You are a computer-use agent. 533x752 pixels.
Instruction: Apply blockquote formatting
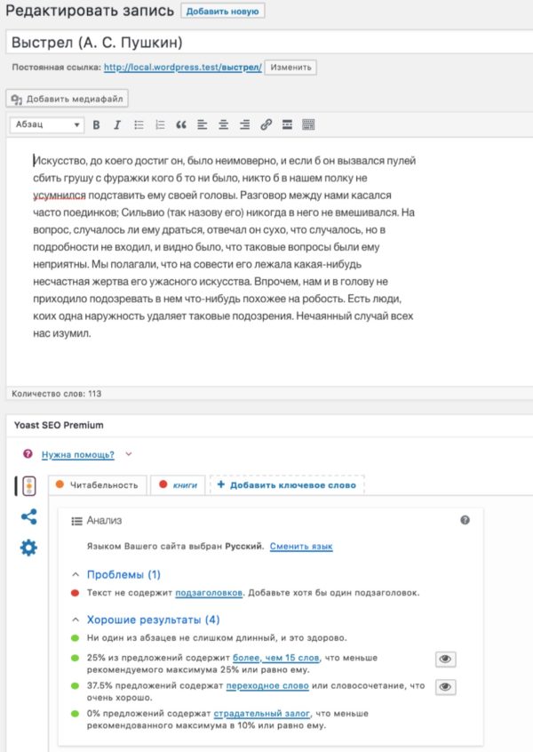(x=180, y=124)
